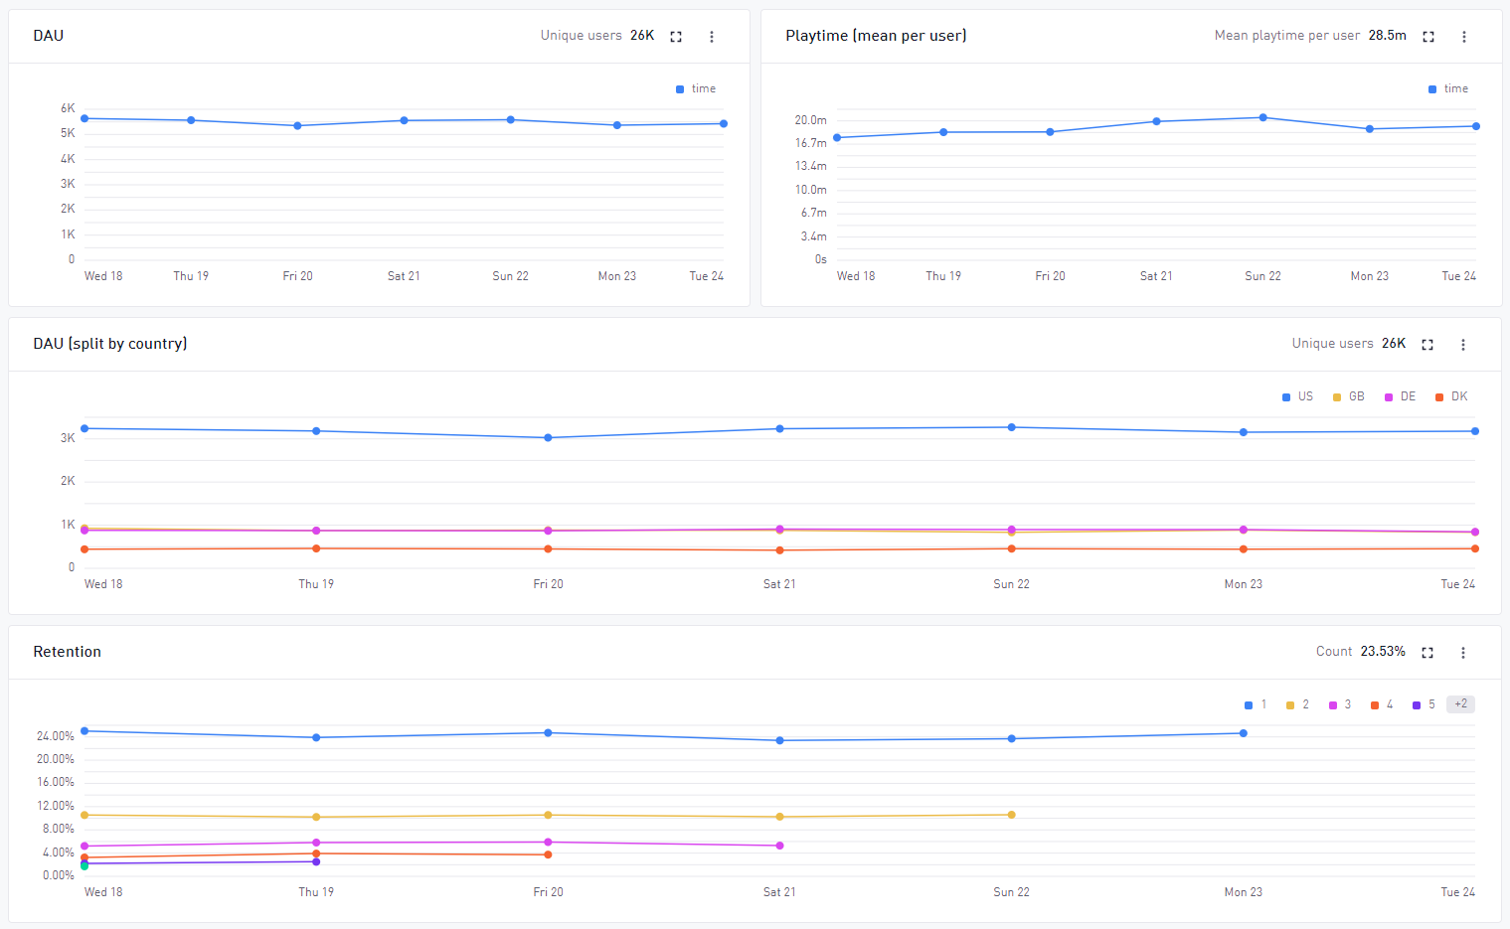This screenshot has width=1510, height=929.
Task: Open the Retention chart options menu
Action: (x=1463, y=653)
